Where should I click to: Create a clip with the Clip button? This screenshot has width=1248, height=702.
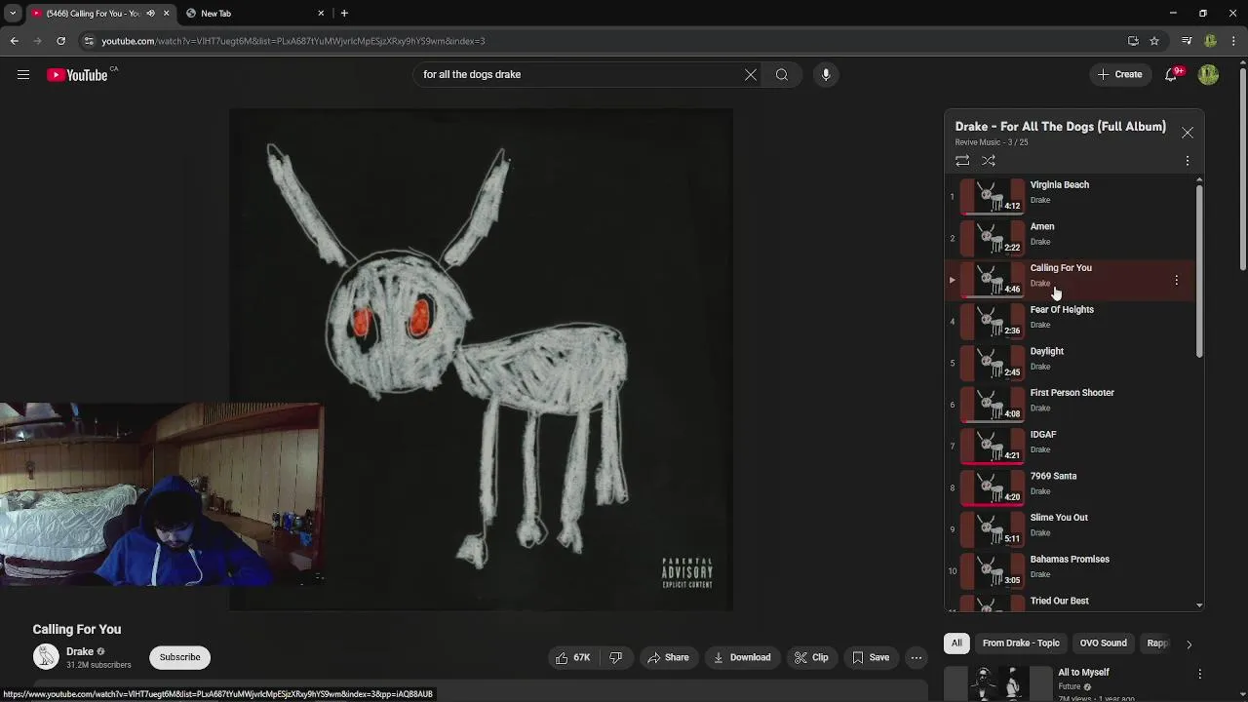pos(811,657)
